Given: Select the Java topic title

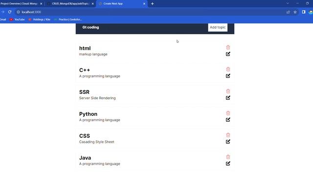Looking at the screenshot, I should [x=85, y=158].
